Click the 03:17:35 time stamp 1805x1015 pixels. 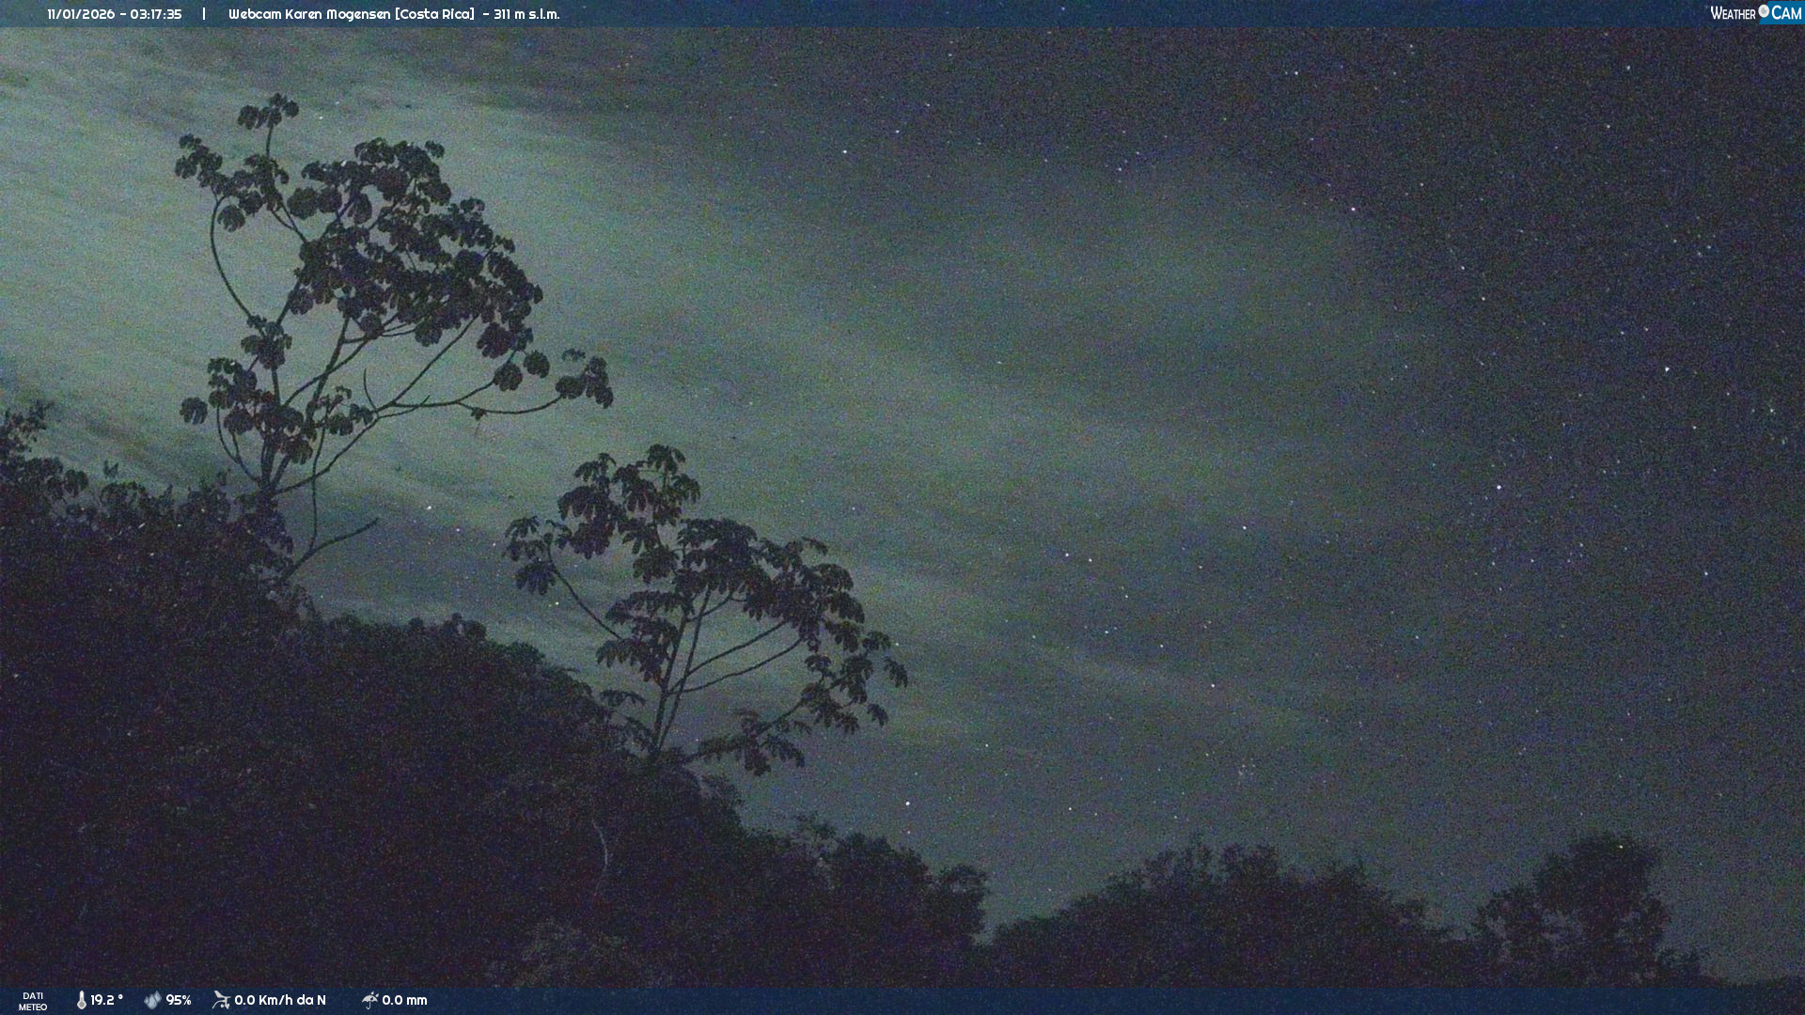156,14
